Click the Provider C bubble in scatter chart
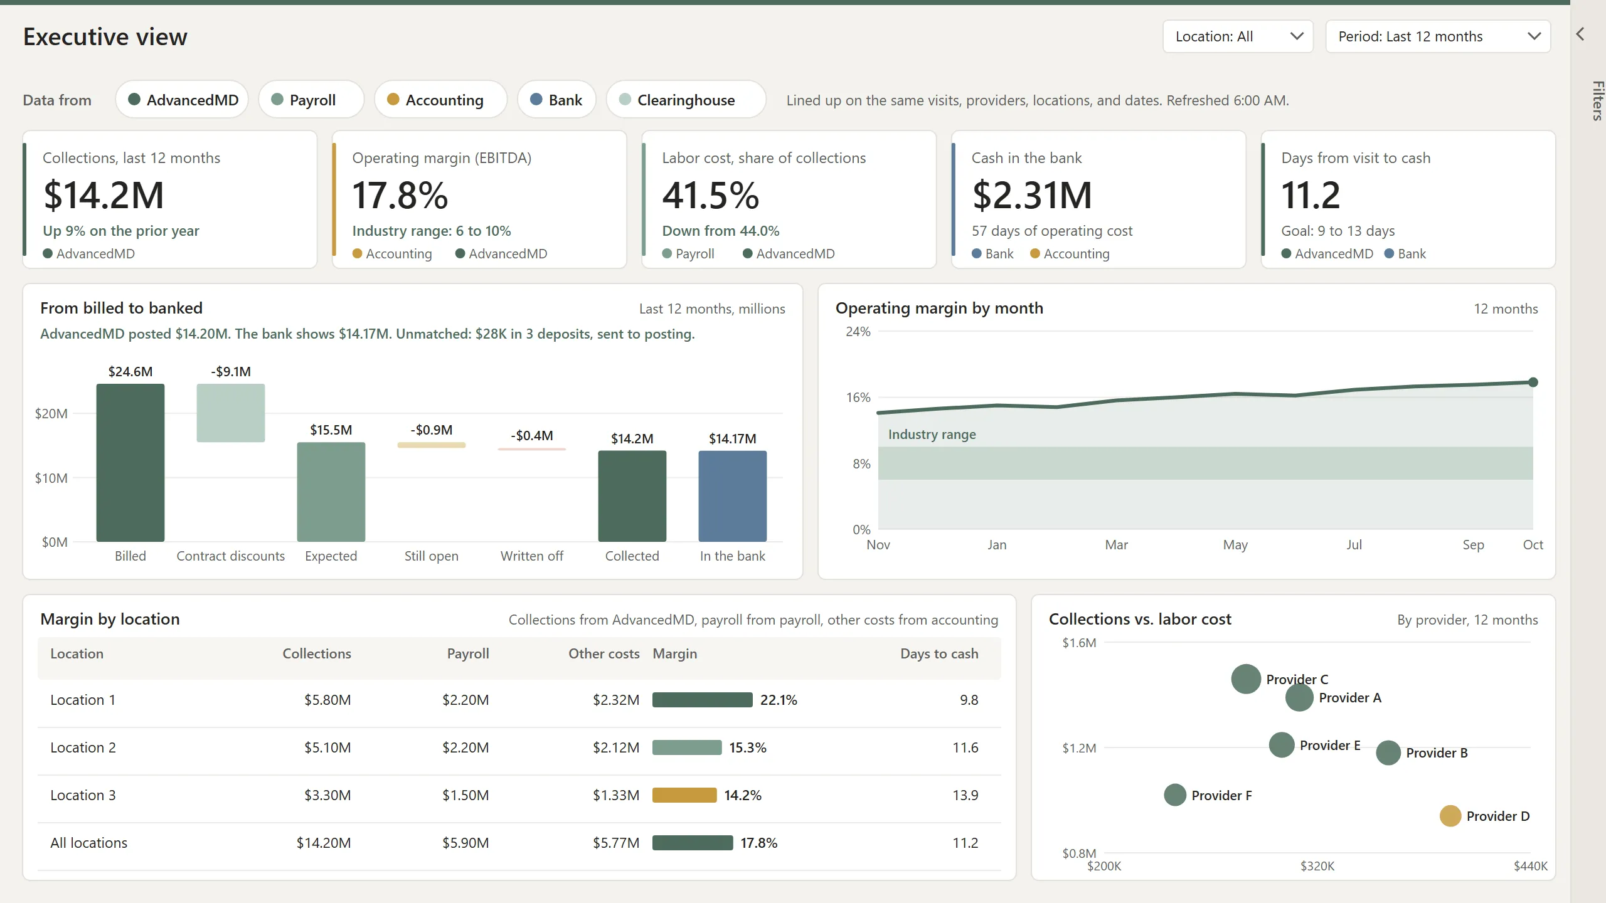Viewport: 1606px width, 903px height. click(1246, 679)
